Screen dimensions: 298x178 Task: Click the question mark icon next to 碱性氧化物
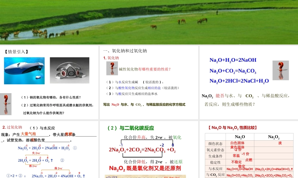coord(112,68)
